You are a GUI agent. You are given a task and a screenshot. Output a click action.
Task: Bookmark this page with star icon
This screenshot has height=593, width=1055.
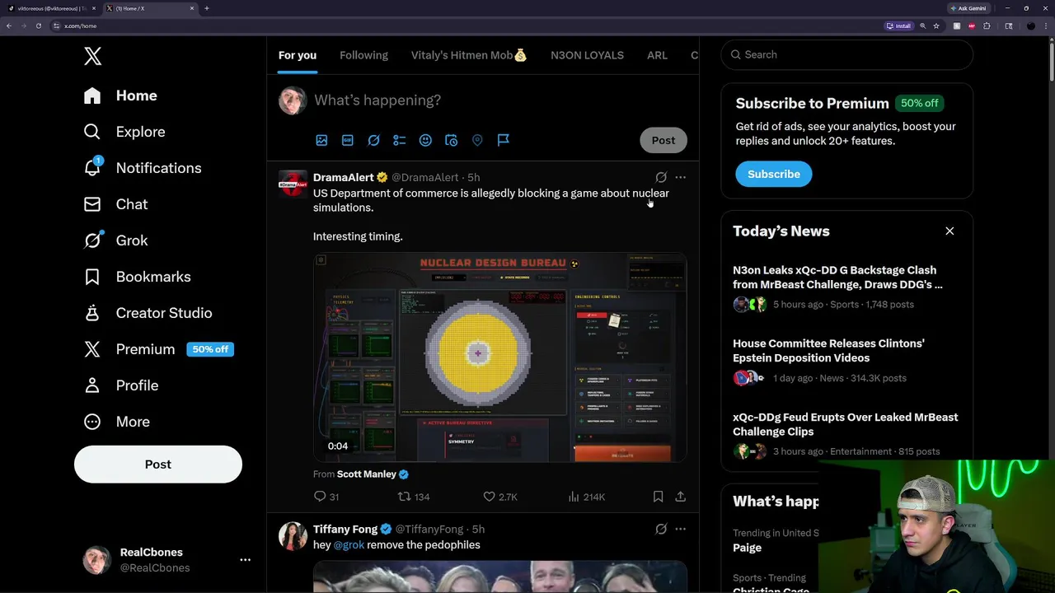pyautogui.click(x=936, y=26)
